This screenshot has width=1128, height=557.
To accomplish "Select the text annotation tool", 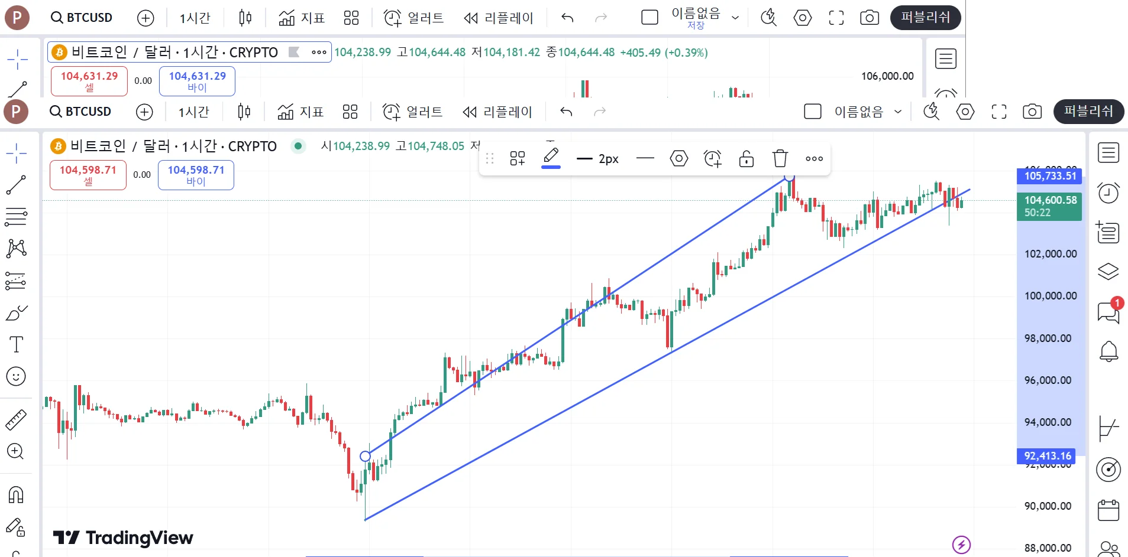I will click(16, 344).
